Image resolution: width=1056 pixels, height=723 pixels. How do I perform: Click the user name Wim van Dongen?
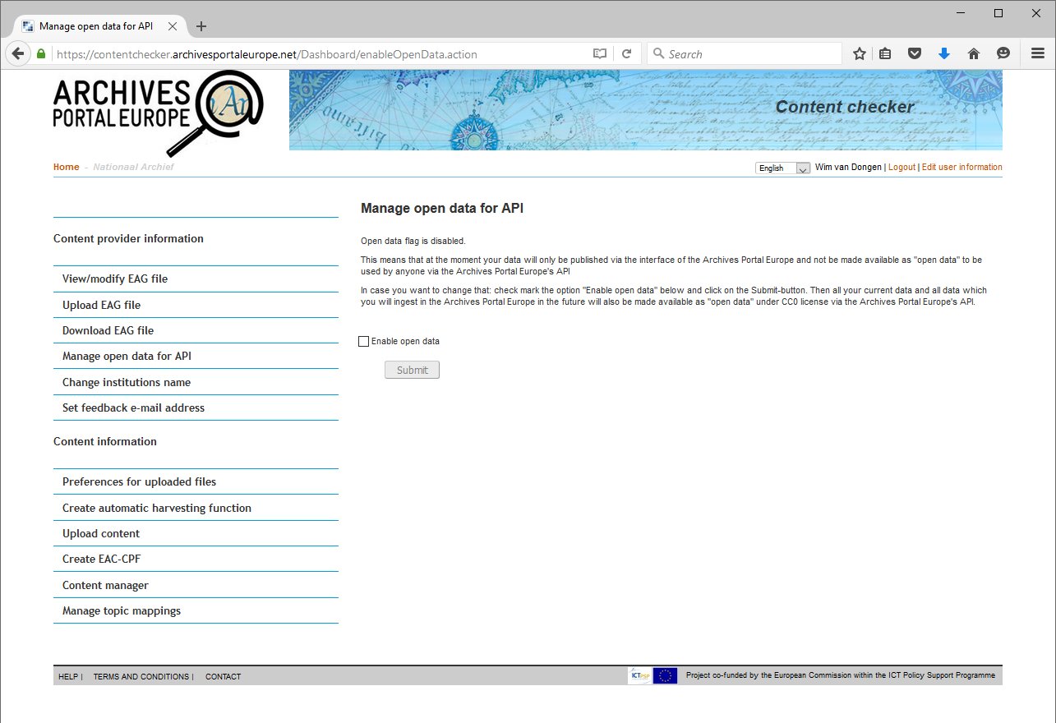(848, 167)
